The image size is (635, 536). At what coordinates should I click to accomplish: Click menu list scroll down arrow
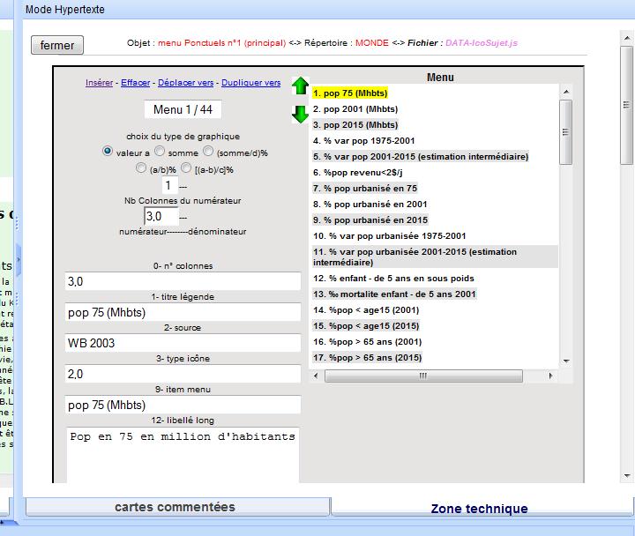(565, 361)
